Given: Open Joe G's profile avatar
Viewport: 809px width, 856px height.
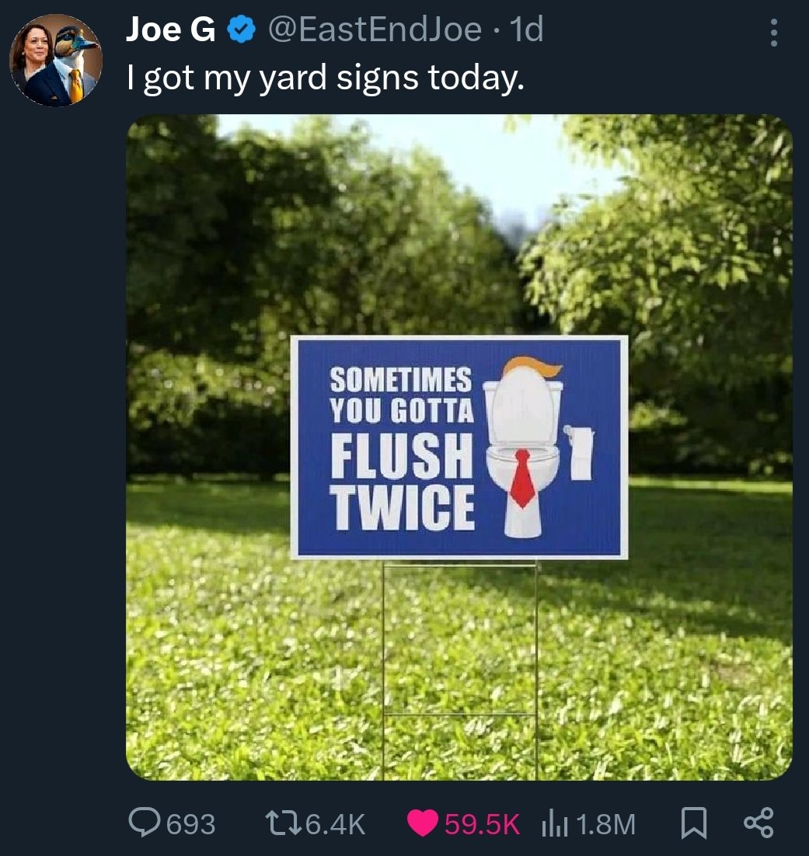Looking at the screenshot, I should (55, 61).
